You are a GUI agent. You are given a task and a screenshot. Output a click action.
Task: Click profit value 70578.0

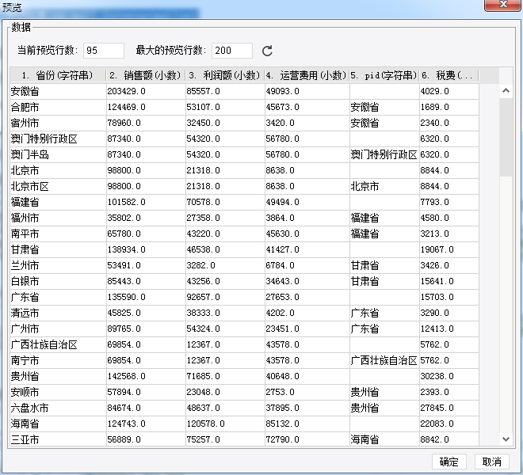pyautogui.click(x=225, y=202)
